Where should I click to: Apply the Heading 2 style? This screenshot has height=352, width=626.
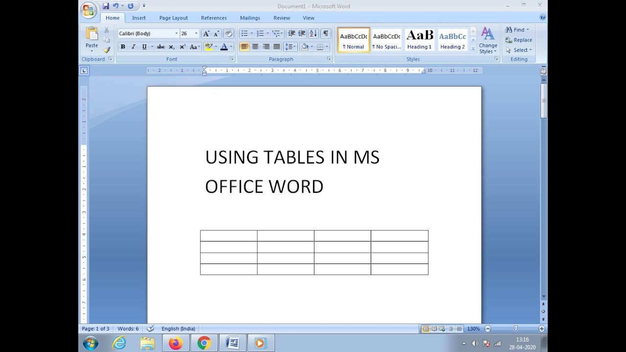click(x=452, y=40)
